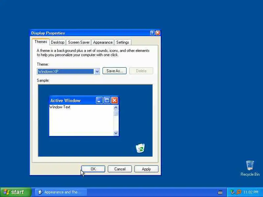Switch to the Screen Saver tab
This screenshot has width=263, height=197.
79,42
